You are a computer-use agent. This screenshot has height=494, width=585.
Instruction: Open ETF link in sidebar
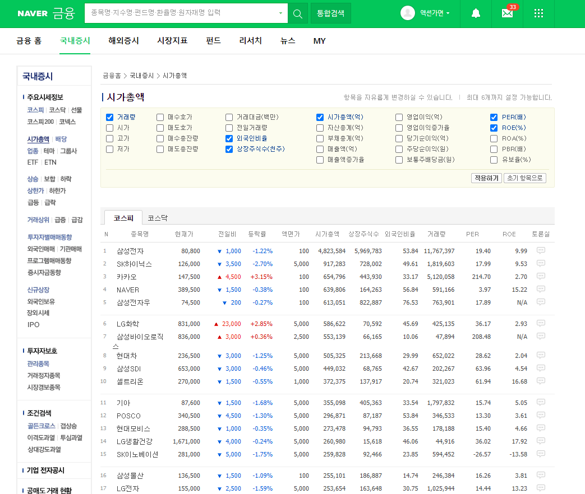[33, 162]
